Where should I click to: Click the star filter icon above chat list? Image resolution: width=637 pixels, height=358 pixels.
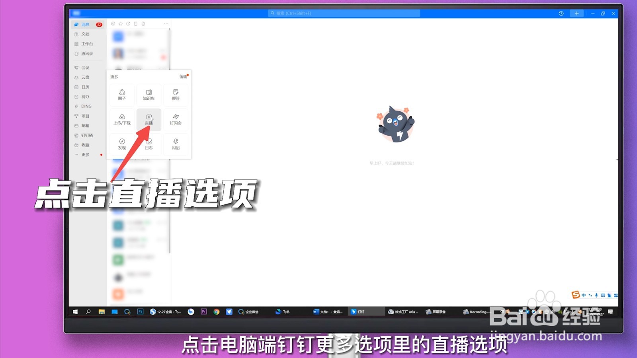[121, 24]
